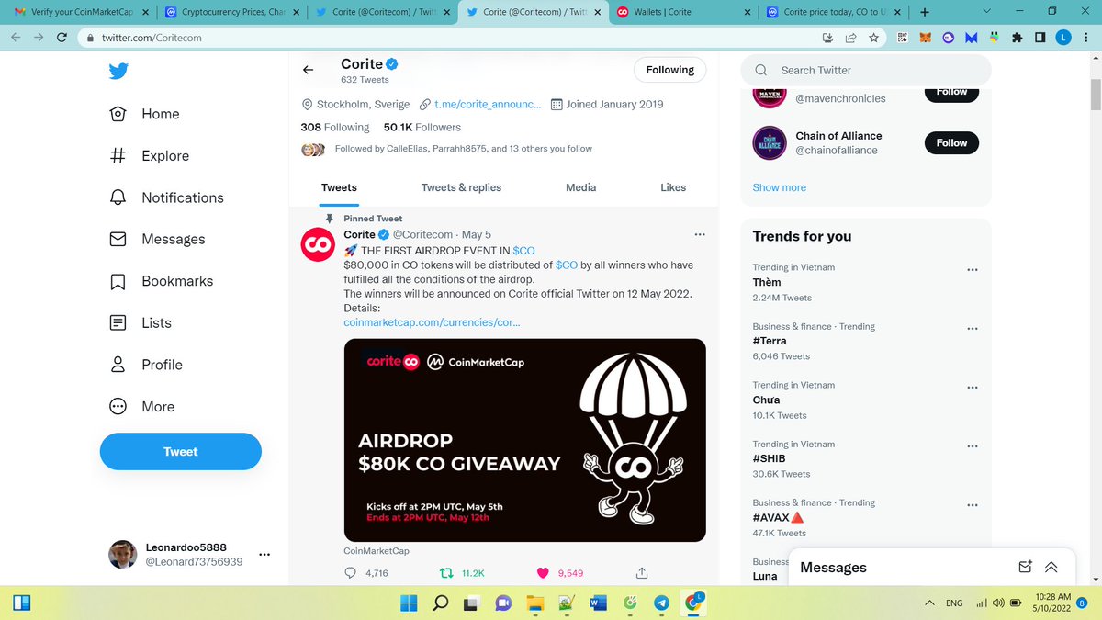The height and width of the screenshot is (620, 1102).
Task: Click the Chrome profile avatar L
Action: coord(1063,38)
